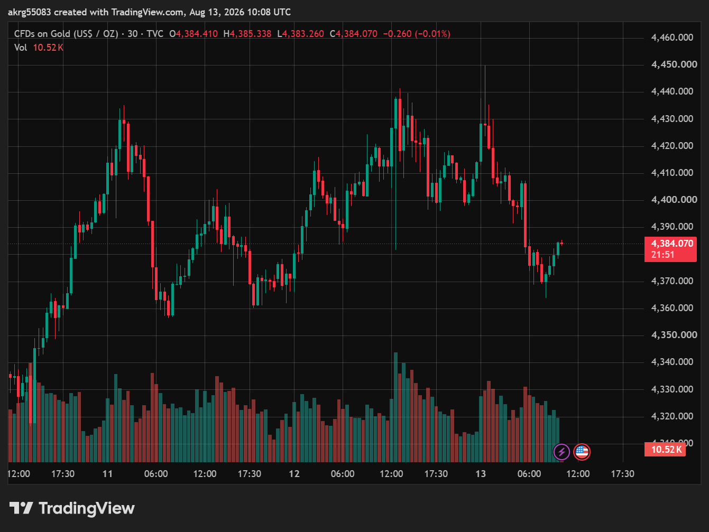709x532 pixels.
Task: Click the red volume label 10.52 K on axis
Action: 665,450
